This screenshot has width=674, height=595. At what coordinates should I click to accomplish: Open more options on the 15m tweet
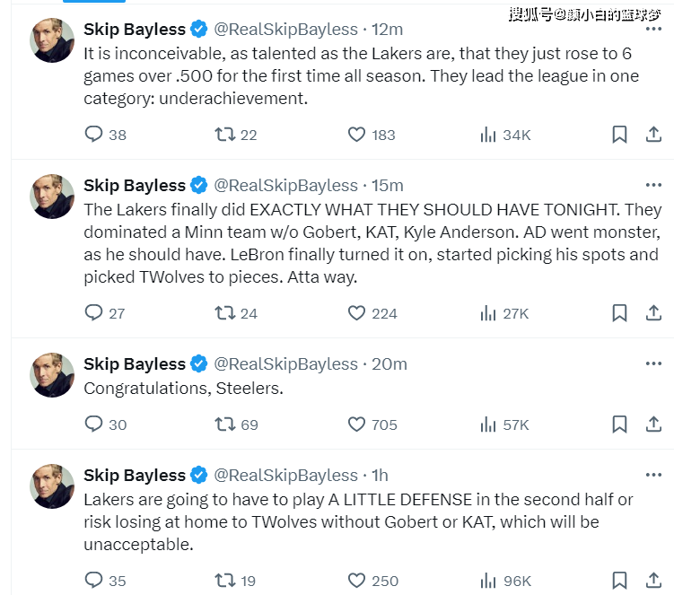tap(653, 186)
